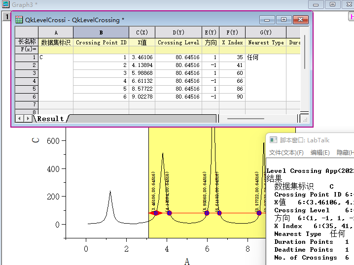
Task: Select the X axis title A
Action: 187,261
